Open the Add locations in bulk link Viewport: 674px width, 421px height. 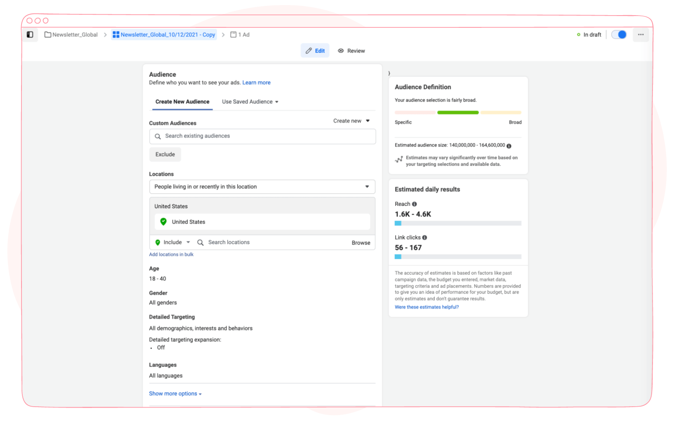click(x=171, y=255)
